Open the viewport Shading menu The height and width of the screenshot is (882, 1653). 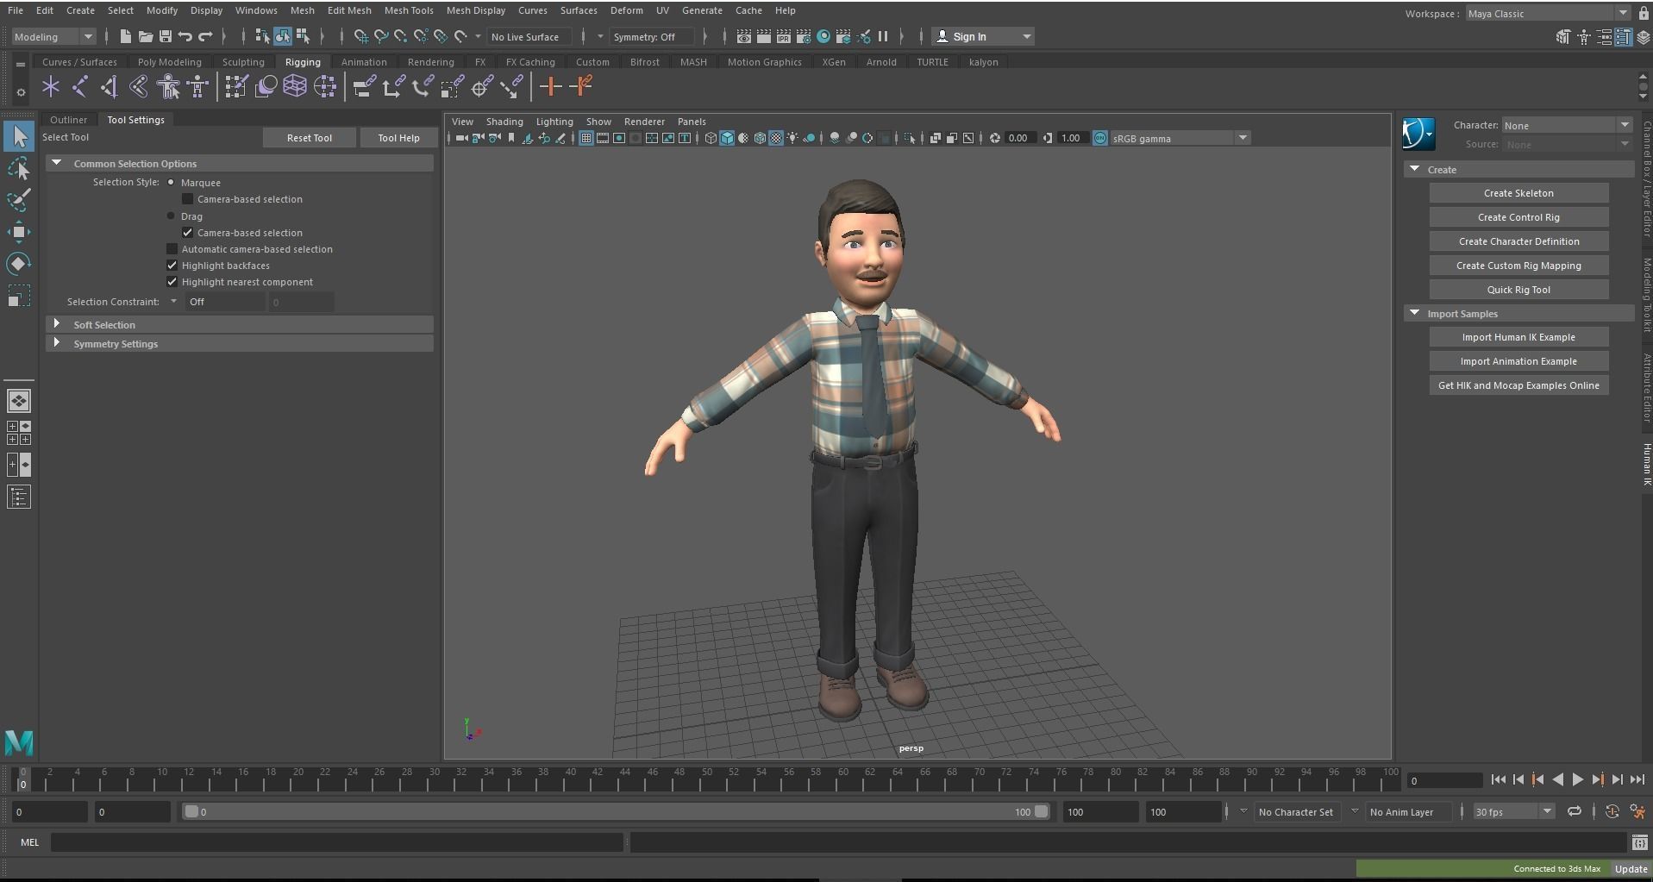504,122
